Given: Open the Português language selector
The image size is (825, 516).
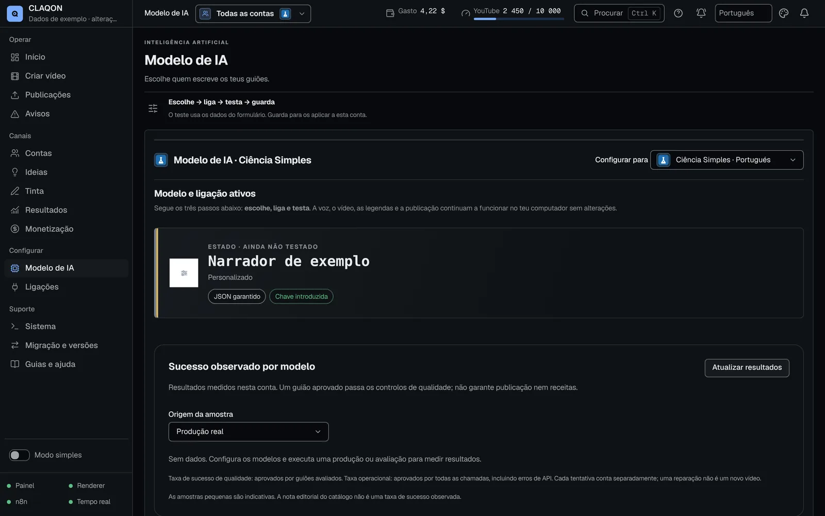Looking at the screenshot, I should coord(743,13).
